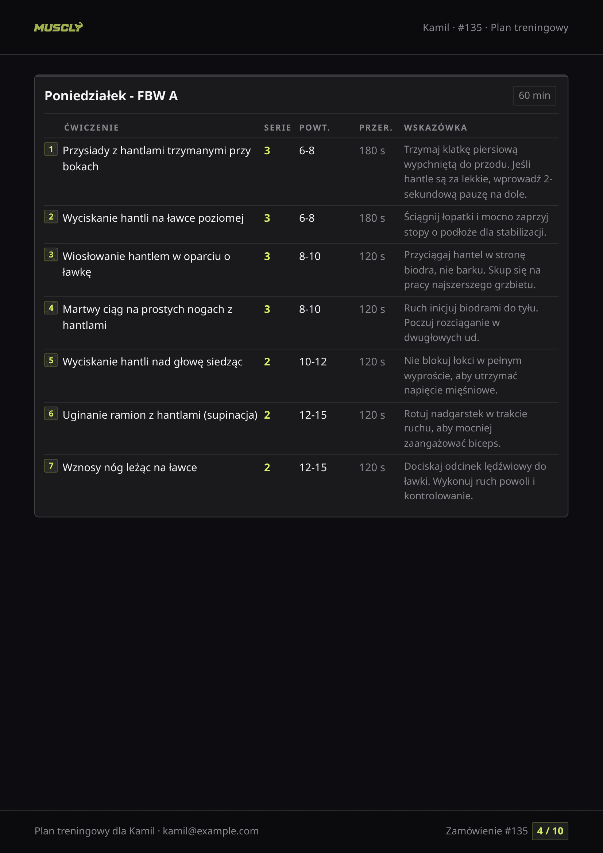
Task: Click the Poniedziałek - FBW A heading
Action: tap(111, 96)
